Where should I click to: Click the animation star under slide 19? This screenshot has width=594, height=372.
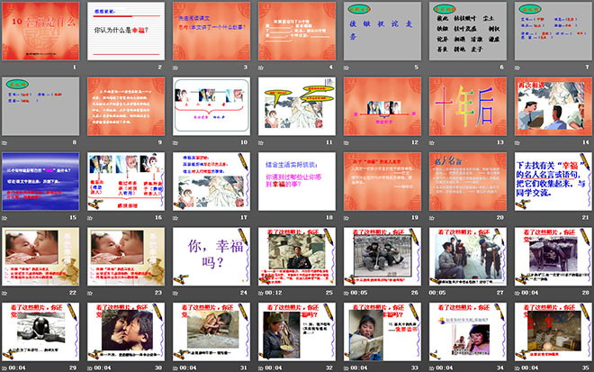[x=346, y=218]
